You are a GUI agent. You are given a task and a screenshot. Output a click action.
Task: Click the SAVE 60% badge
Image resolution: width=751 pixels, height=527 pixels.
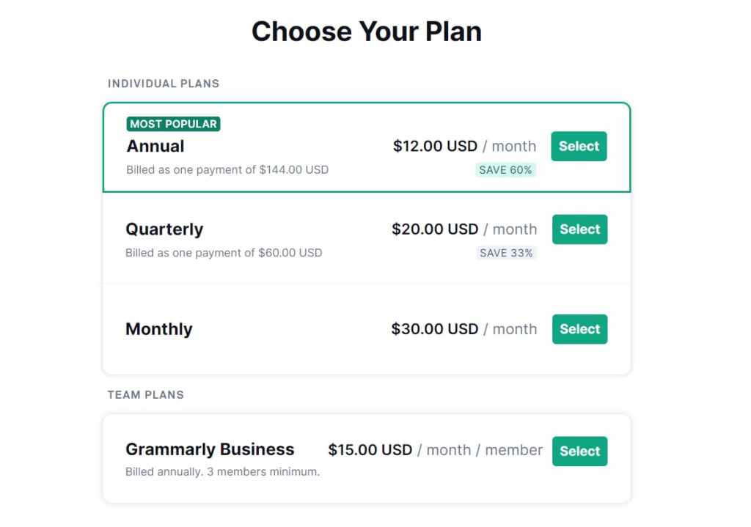pyautogui.click(x=506, y=169)
